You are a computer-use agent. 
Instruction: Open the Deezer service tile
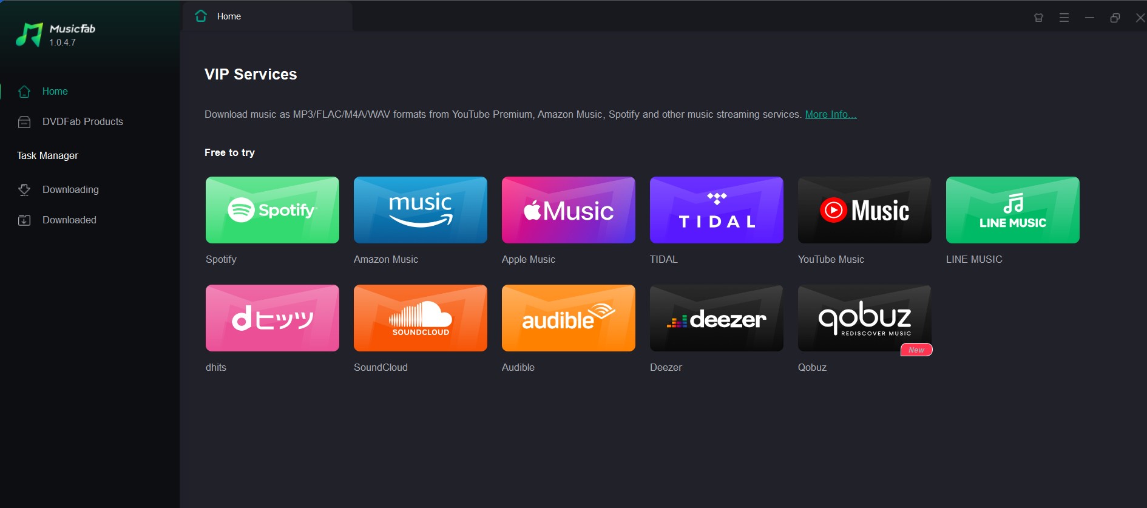(x=717, y=318)
